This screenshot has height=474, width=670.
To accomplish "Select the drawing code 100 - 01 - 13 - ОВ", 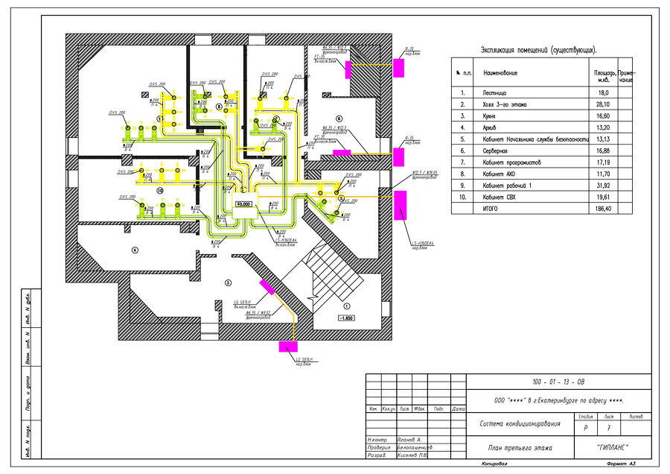I will (553, 382).
